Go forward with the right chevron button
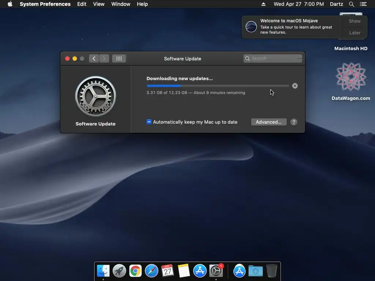The height and width of the screenshot is (281, 375). 104,59
